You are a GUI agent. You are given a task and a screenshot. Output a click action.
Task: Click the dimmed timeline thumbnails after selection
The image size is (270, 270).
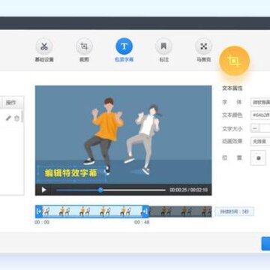[180, 211]
